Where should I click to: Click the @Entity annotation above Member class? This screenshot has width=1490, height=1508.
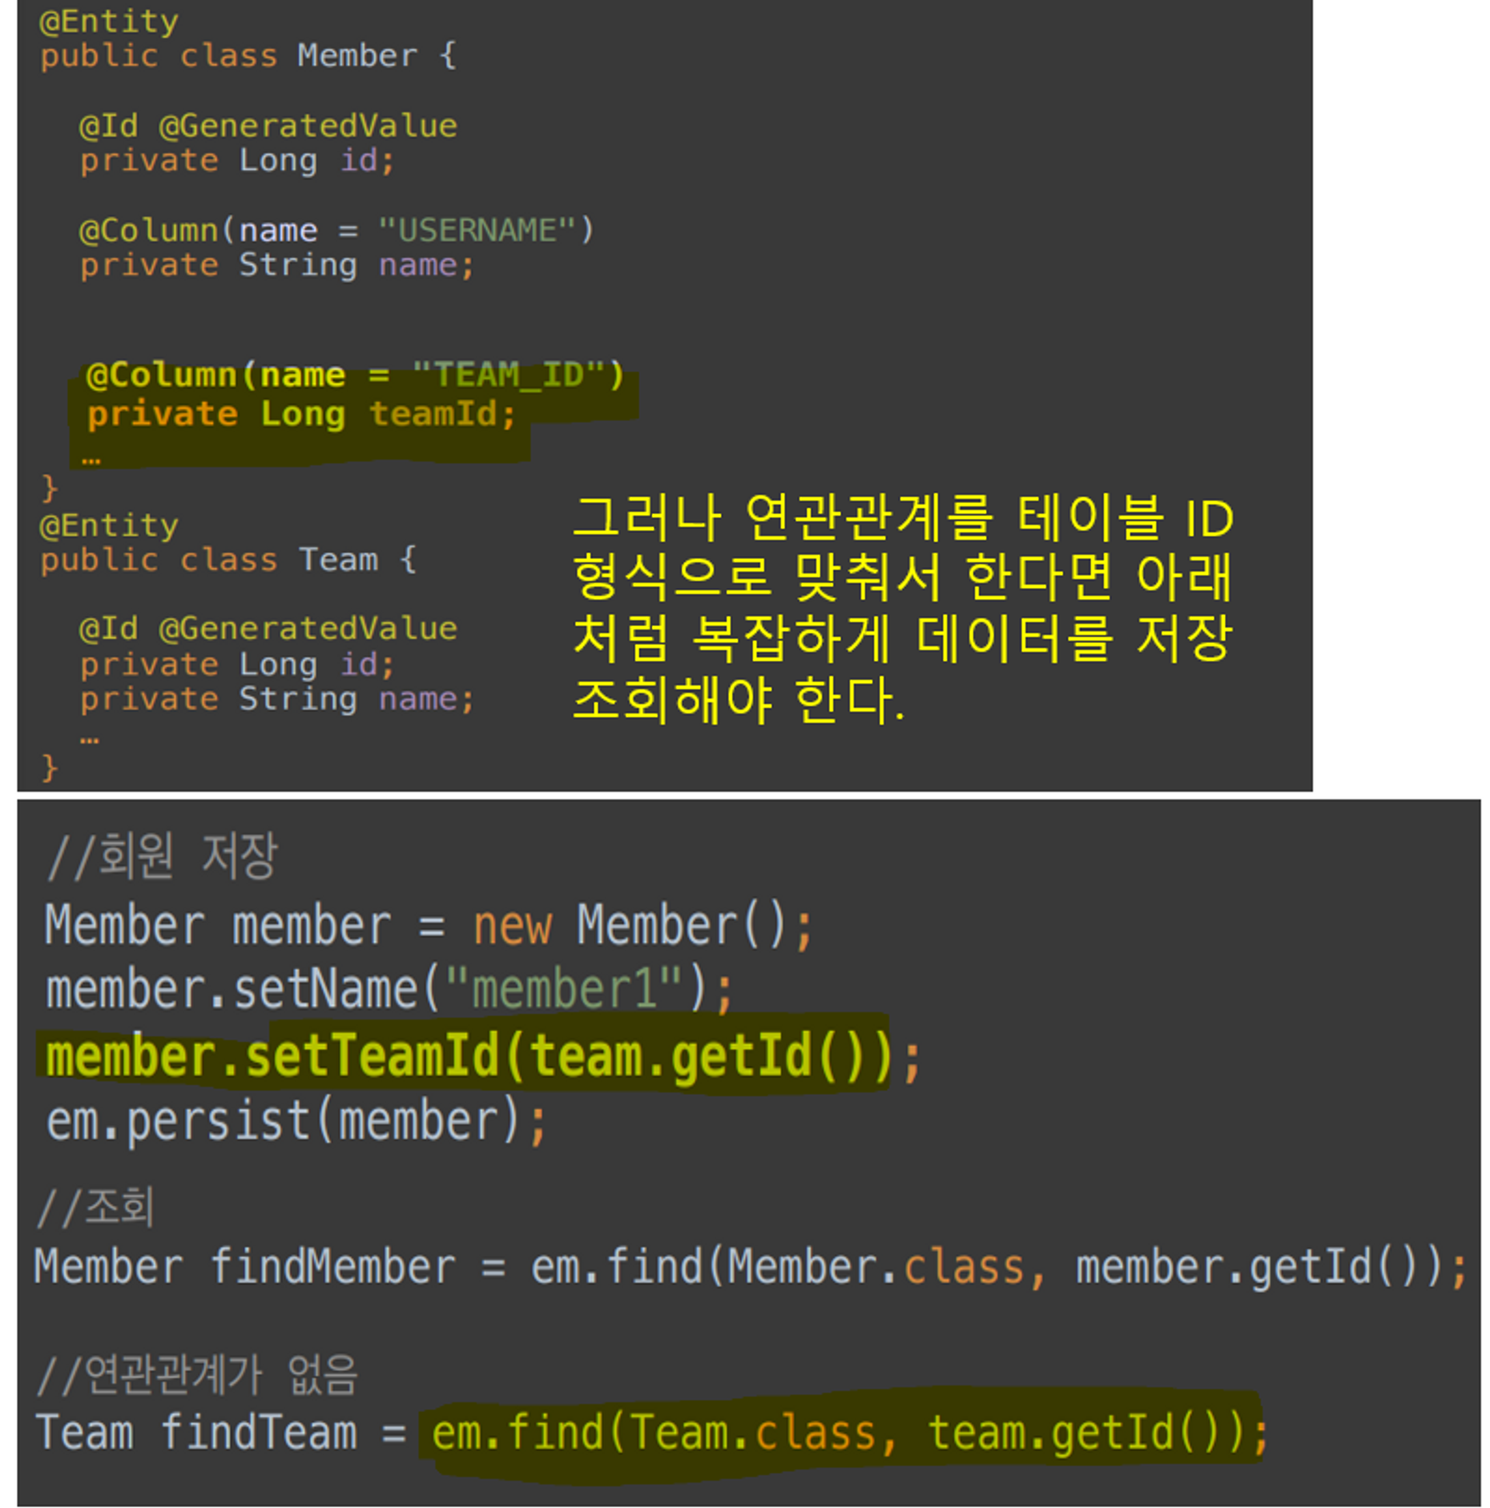click(109, 21)
